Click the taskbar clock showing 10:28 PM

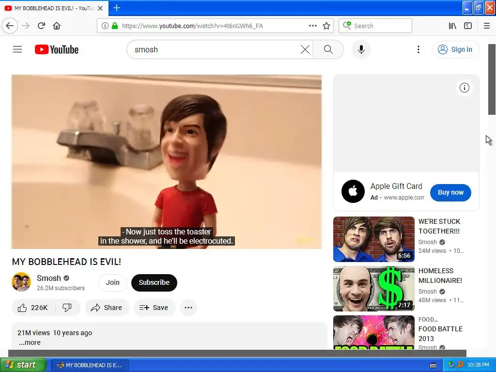(478, 365)
